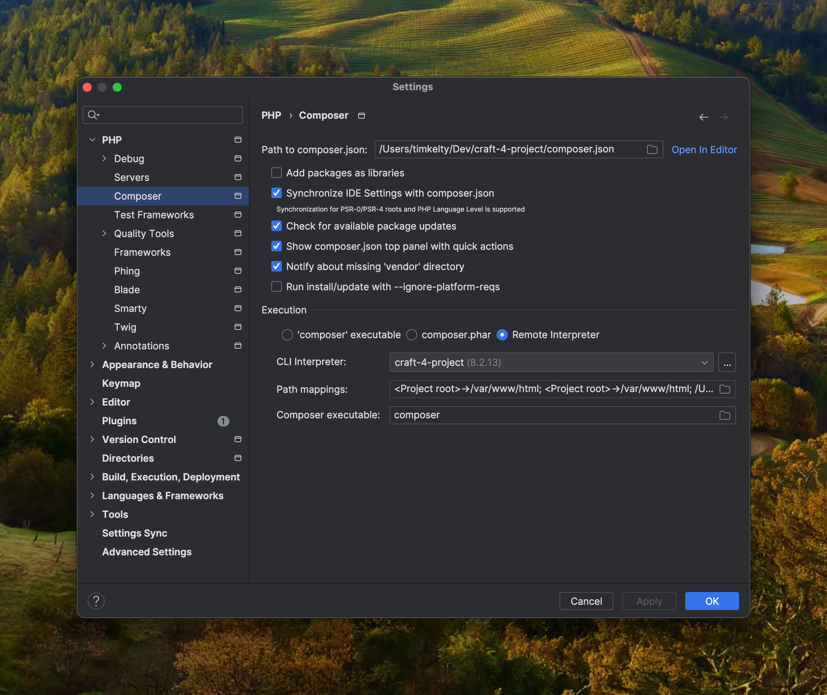
Task: Click the back navigation arrow
Action: (704, 117)
